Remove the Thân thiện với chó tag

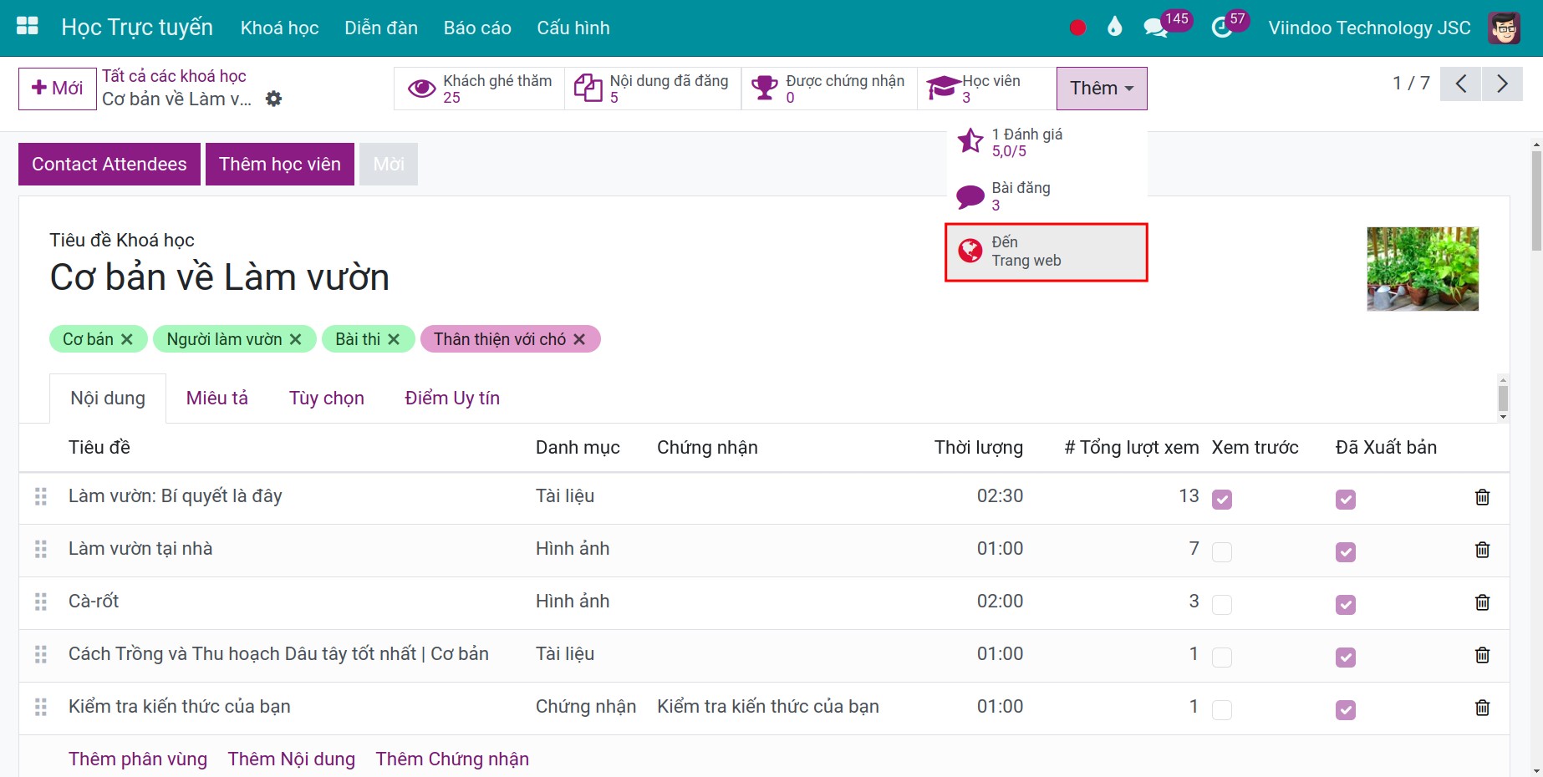pos(579,339)
